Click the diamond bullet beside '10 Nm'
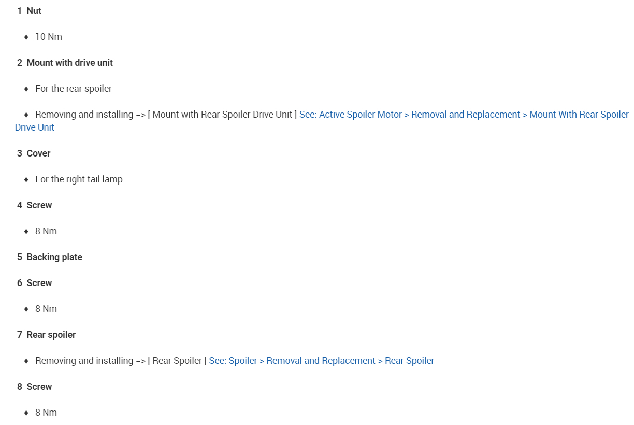The image size is (634, 425). [x=26, y=37]
